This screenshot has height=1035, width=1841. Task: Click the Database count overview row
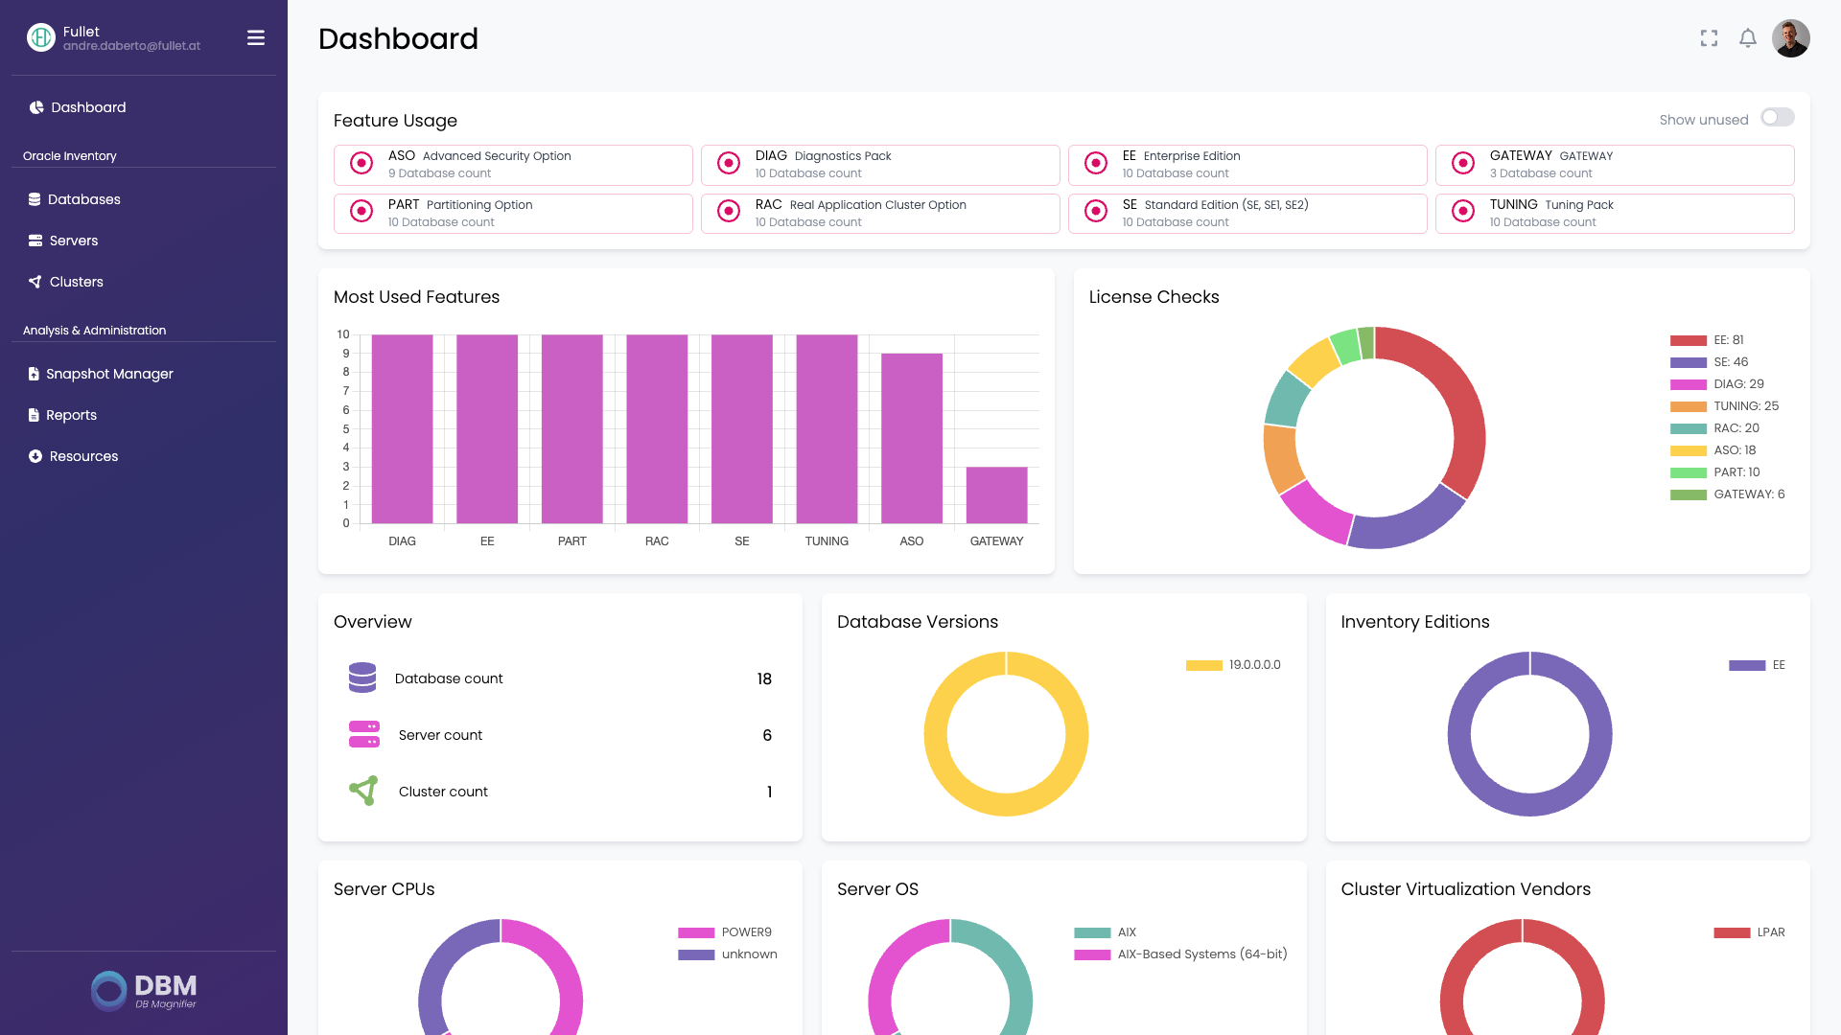coord(560,678)
